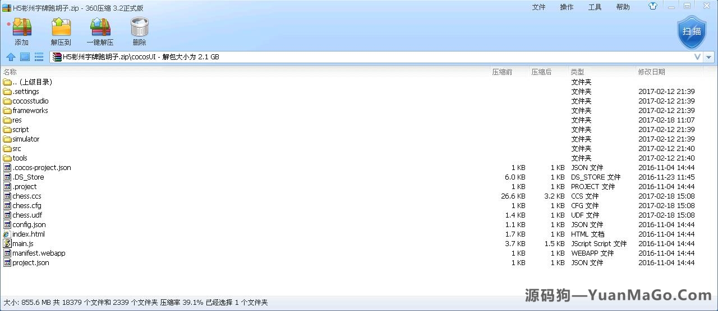
Task: Select the cocosstudio folder icon
Action: click(7, 101)
